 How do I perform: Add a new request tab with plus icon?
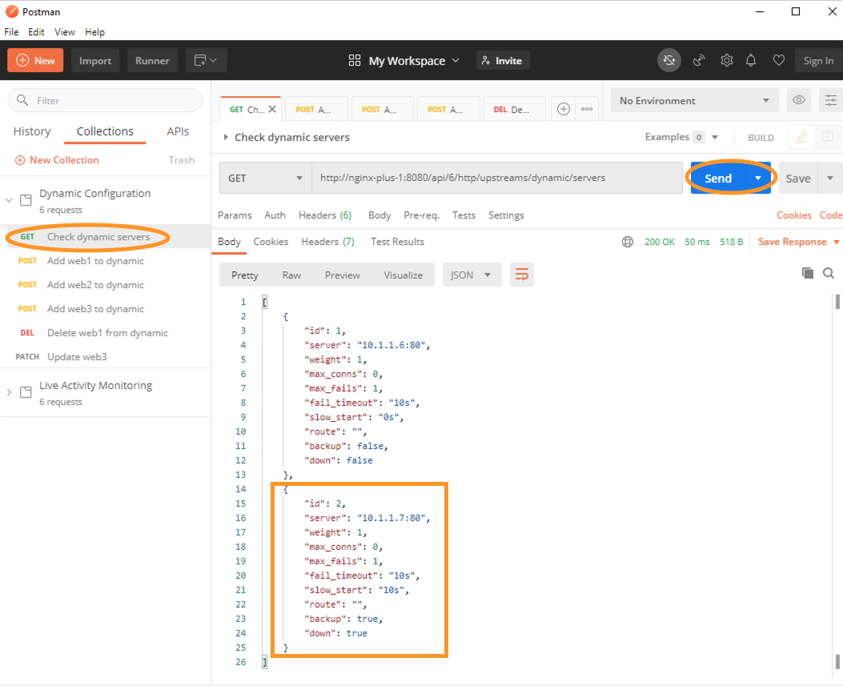563,109
